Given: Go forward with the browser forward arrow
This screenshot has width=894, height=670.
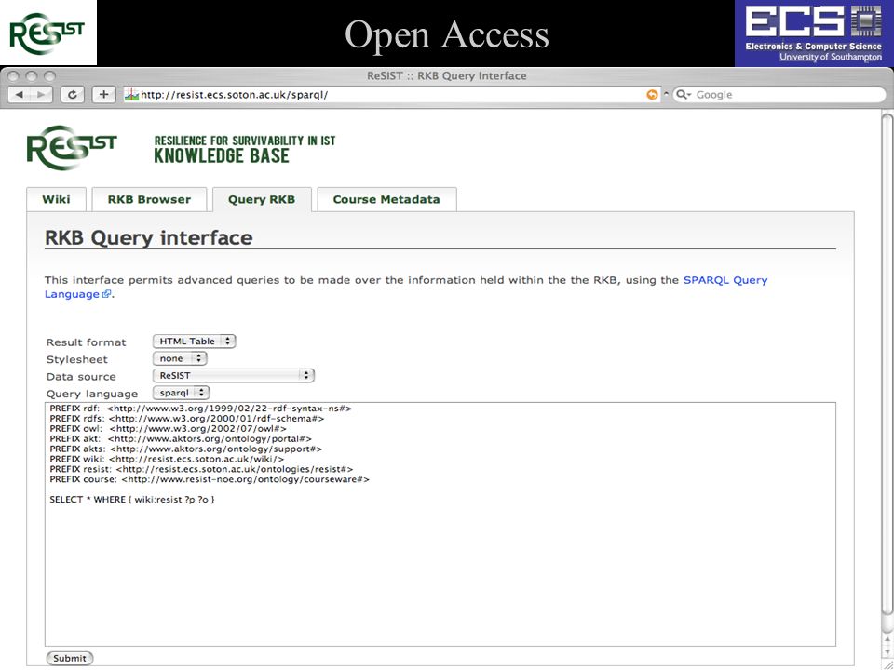Looking at the screenshot, I should (x=41, y=95).
